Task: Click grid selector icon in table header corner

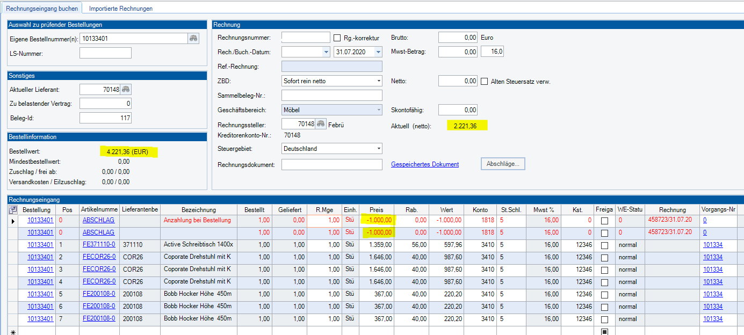Action: pyautogui.click(x=13, y=210)
